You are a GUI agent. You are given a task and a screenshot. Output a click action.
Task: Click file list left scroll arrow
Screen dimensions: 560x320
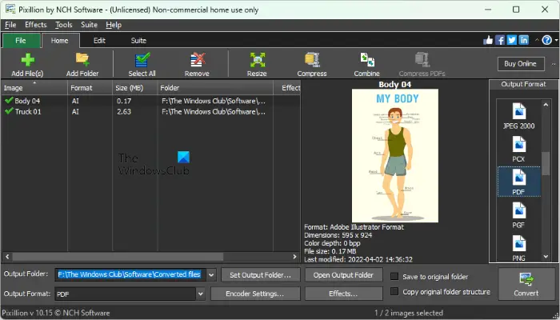(7, 257)
